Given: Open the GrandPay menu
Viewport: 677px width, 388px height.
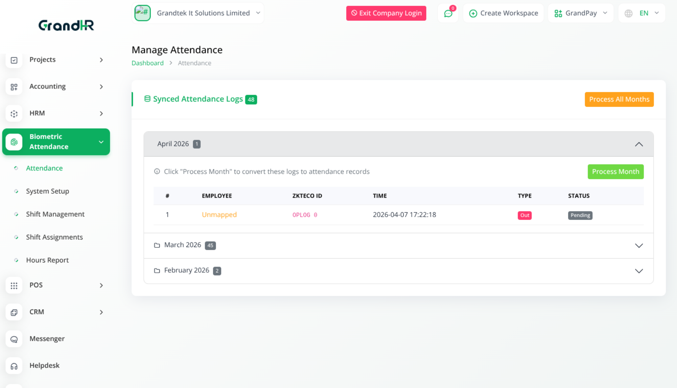Looking at the screenshot, I should click(x=581, y=13).
